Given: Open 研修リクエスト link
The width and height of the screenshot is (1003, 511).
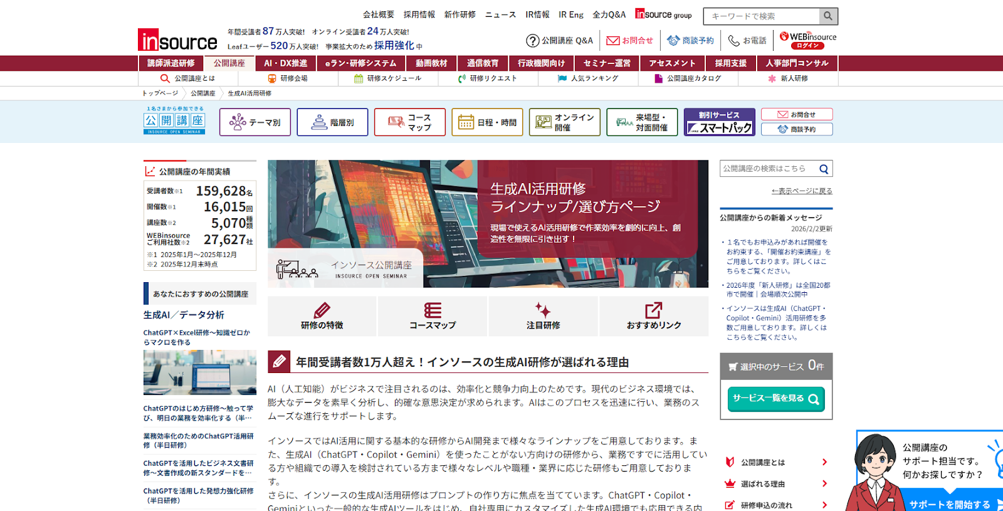Looking at the screenshot, I should pyautogui.click(x=487, y=78).
